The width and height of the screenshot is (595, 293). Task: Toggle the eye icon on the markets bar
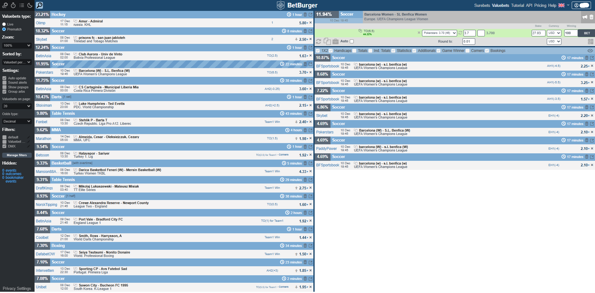pos(590,50)
